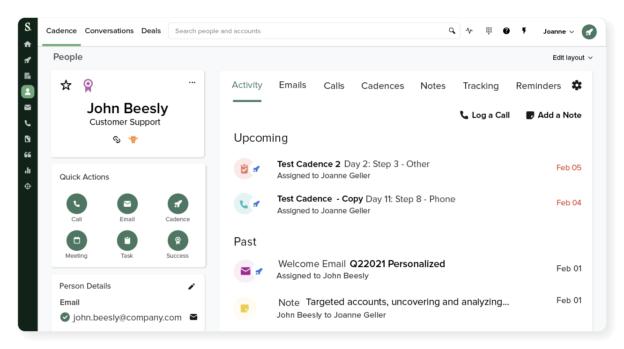Image resolution: width=624 pixels, height=349 pixels.
Task: Open the Joanne user menu dropdown
Action: 558,31
